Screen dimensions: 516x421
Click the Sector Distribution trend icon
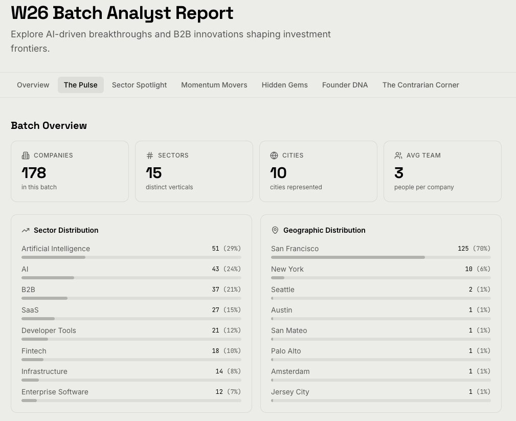pyautogui.click(x=26, y=230)
